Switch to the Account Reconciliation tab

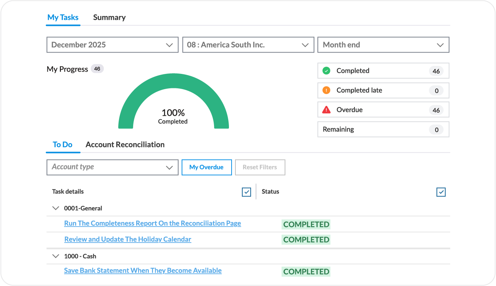[125, 145]
